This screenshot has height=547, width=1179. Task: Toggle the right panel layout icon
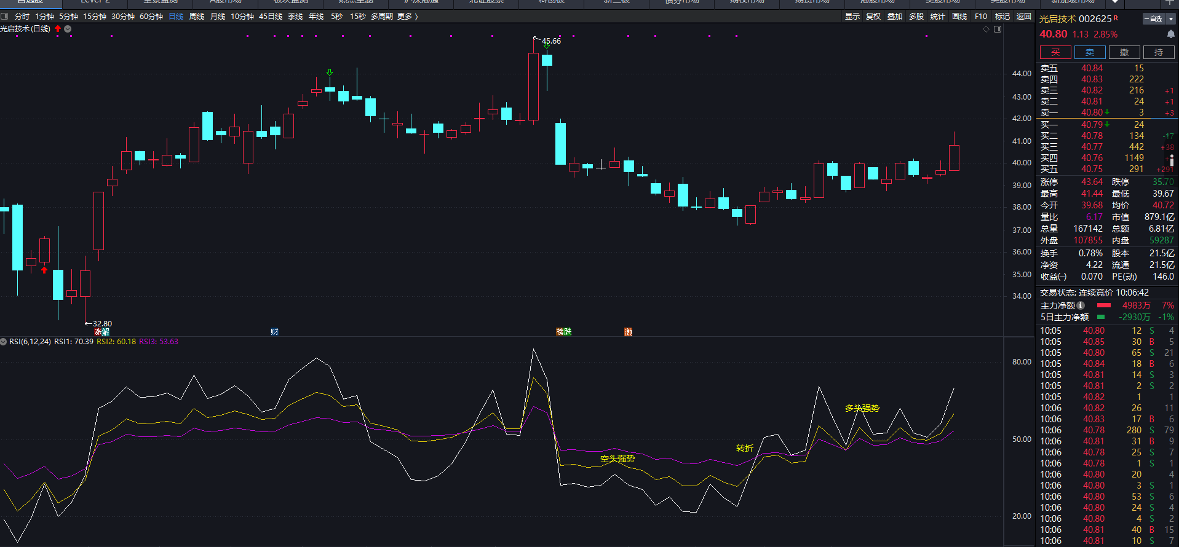coord(998,29)
